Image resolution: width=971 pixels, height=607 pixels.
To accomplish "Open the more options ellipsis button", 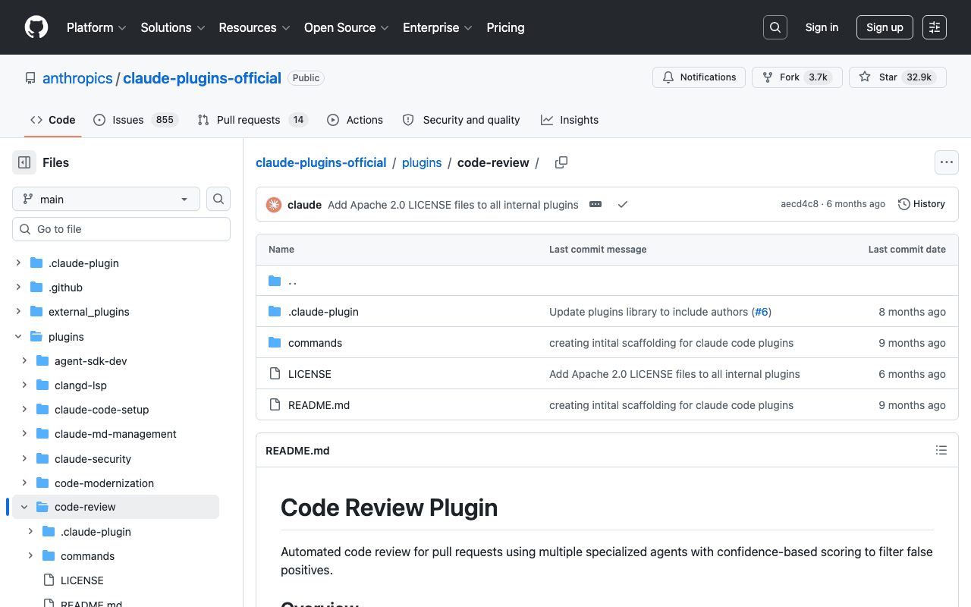I will coord(946,162).
